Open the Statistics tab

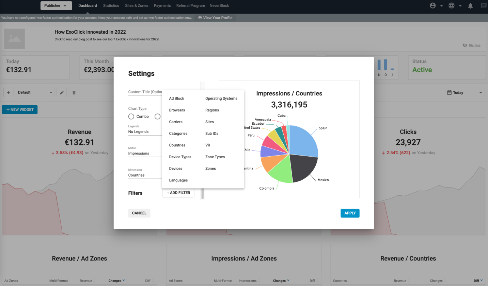[x=111, y=6]
